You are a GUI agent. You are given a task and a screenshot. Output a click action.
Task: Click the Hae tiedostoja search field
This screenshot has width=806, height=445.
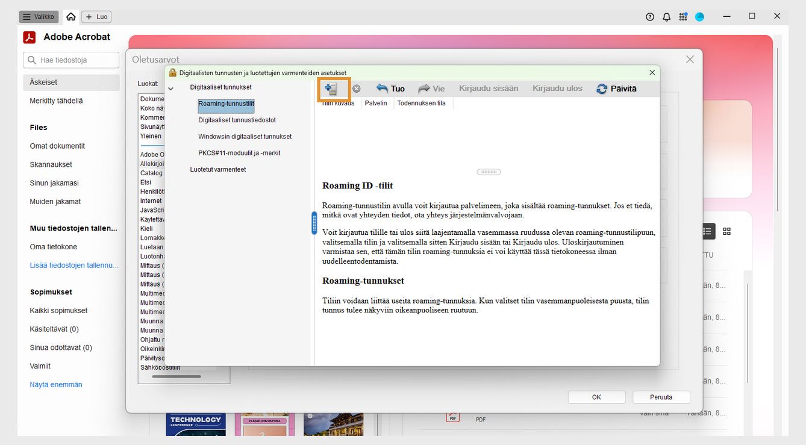71,60
